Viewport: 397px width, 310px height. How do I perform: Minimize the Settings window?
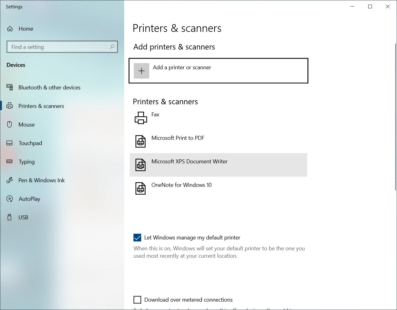pos(352,6)
